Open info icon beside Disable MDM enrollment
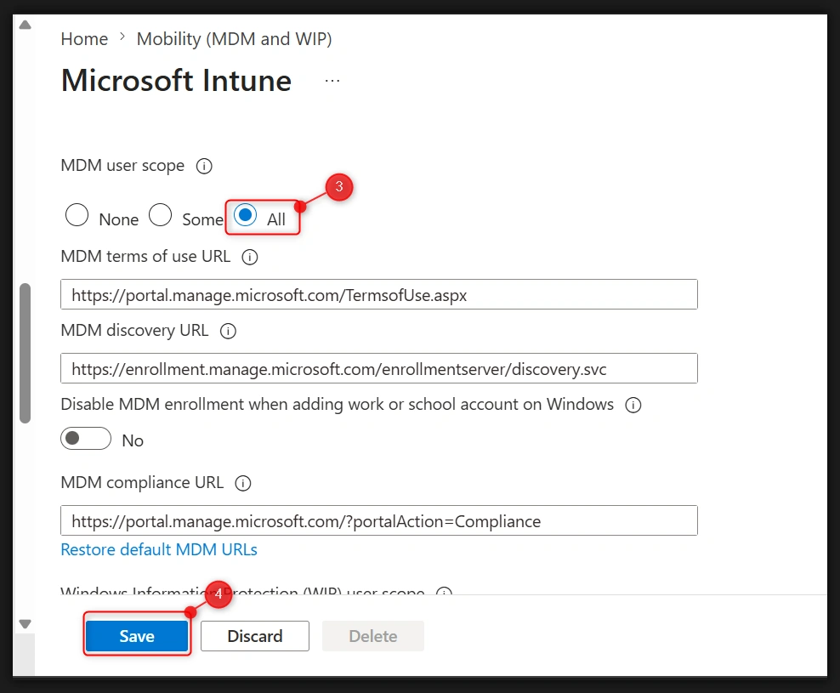The height and width of the screenshot is (693, 840). click(x=633, y=406)
